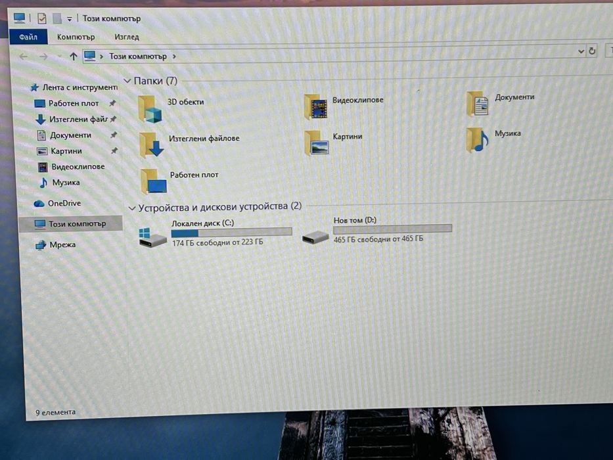Open the Файл menu tab
Image resolution: width=613 pixels, height=460 pixels.
[x=28, y=37]
